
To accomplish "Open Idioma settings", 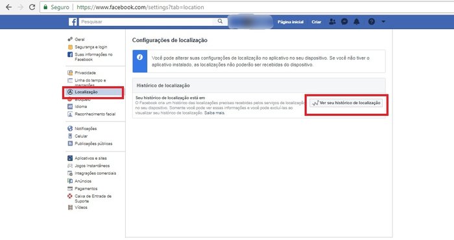I will tap(81, 107).
